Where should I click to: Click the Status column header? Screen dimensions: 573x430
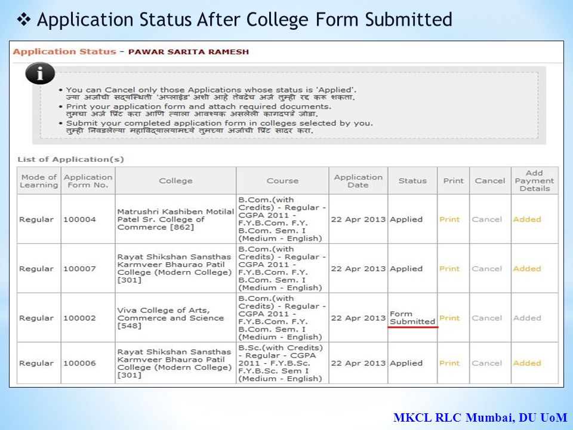click(x=412, y=180)
